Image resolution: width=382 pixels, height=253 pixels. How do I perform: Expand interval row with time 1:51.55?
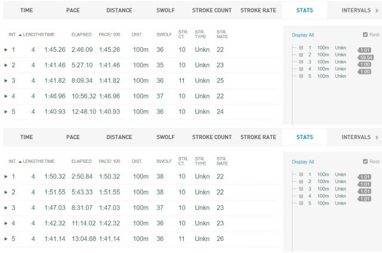pyautogui.click(x=6, y=192)
